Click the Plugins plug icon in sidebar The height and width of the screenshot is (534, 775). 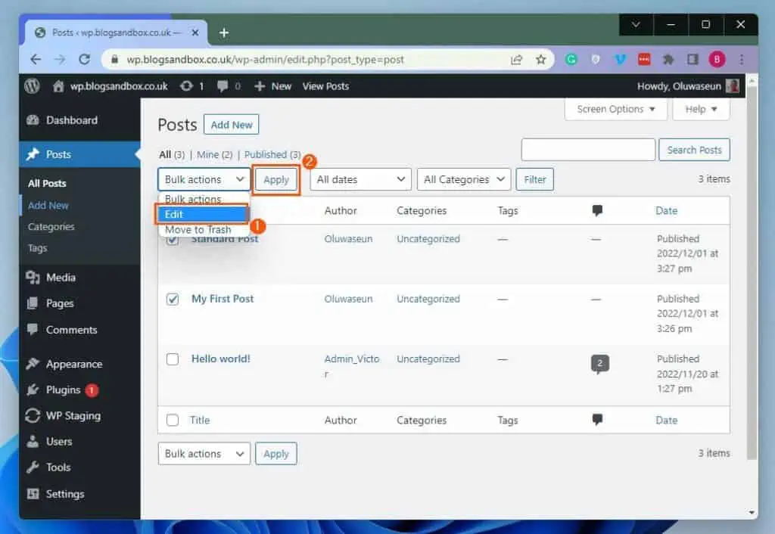(33, 390)
